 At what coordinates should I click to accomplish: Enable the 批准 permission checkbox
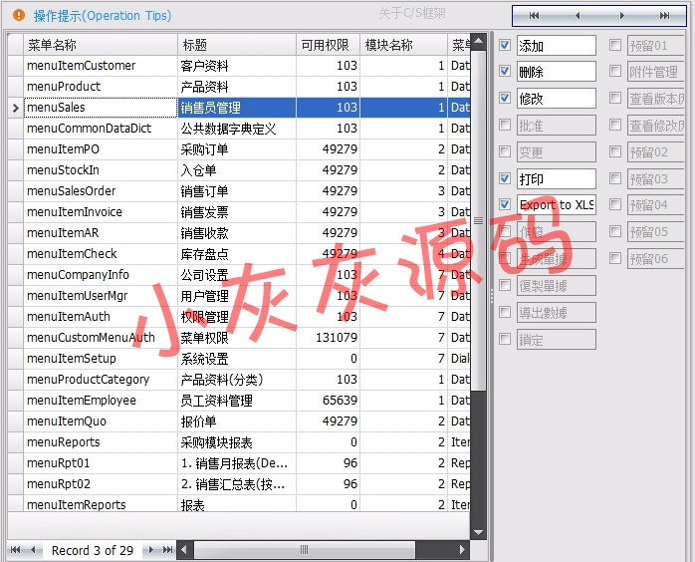(x=505, y=125)
